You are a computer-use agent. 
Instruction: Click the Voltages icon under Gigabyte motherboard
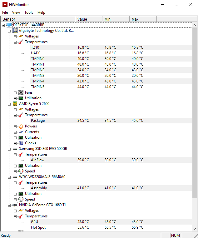[21, 36]
